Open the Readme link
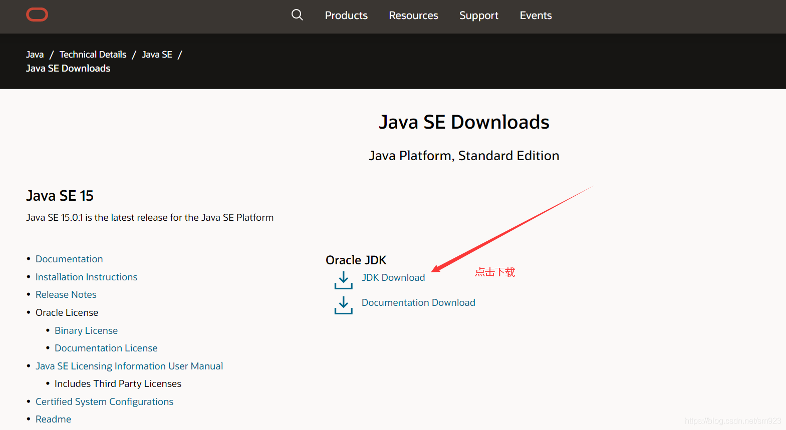Screen dimensions: 786x430 tap(53, 419)
